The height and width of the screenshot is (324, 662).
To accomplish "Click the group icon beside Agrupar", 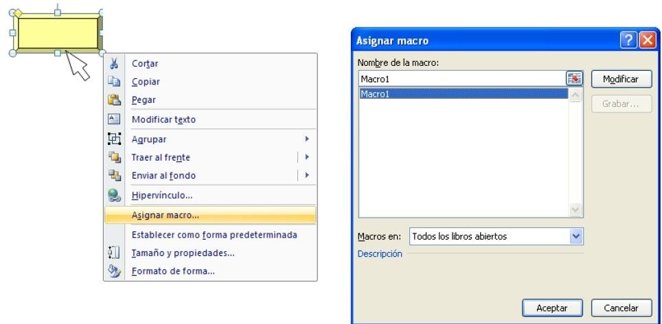I will pos(114,139).
